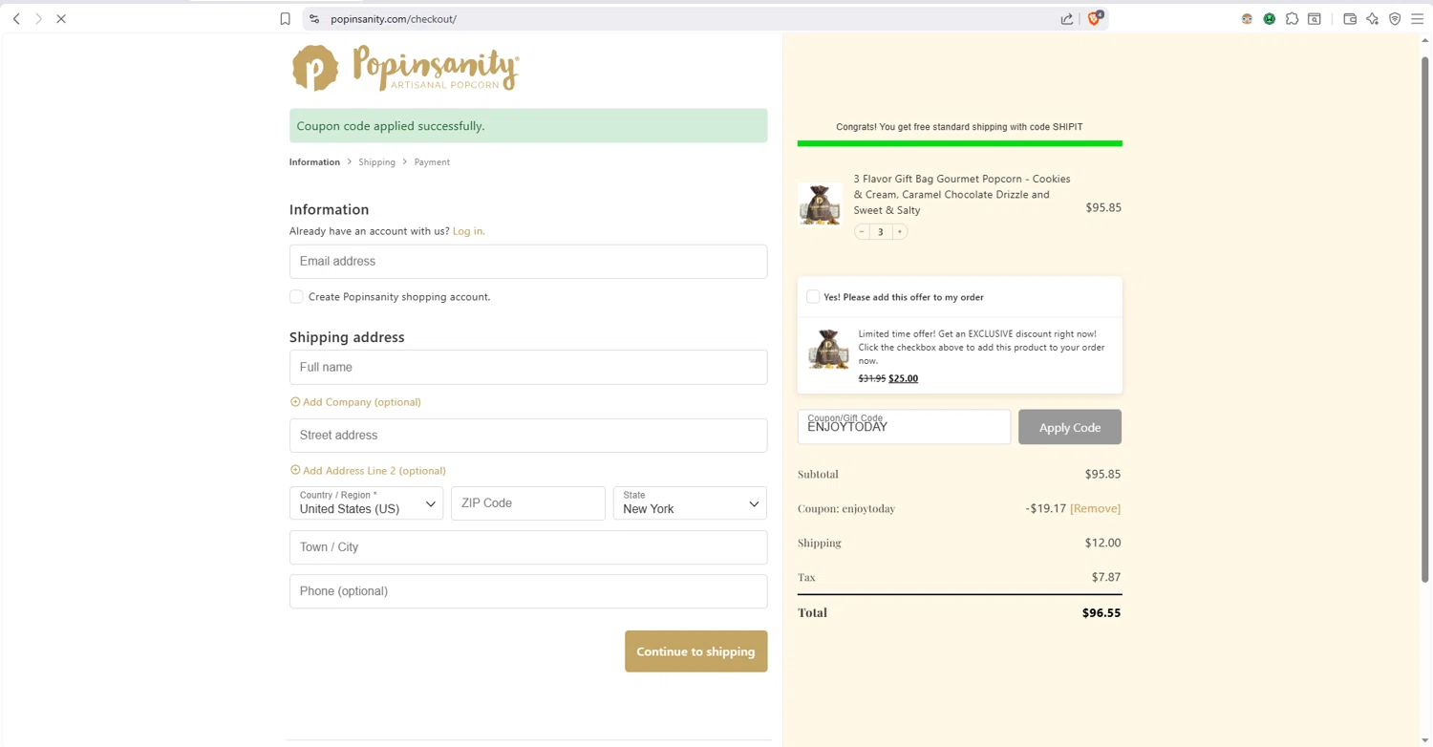Click the Total amount $96.55
This screenshot has width=1433, height=747.
(x=1101, y=613)
